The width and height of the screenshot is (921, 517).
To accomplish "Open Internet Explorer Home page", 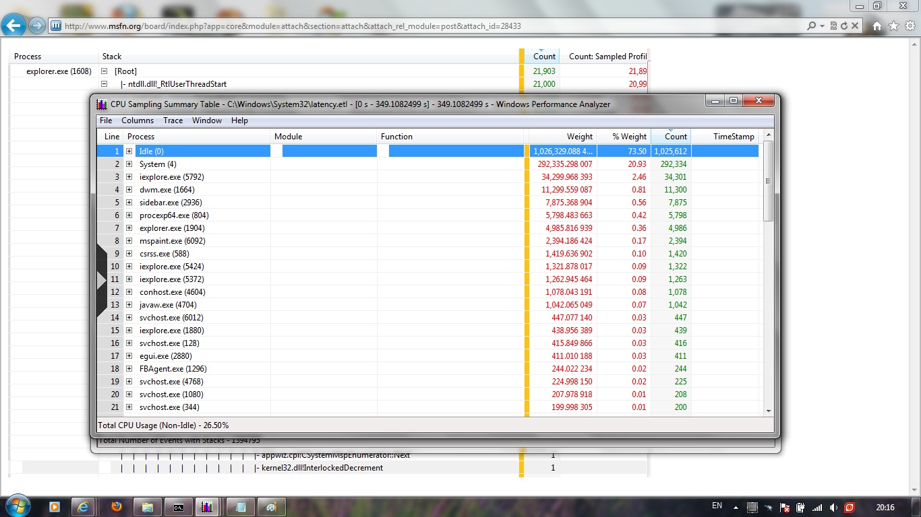I will tap(877, 26).
